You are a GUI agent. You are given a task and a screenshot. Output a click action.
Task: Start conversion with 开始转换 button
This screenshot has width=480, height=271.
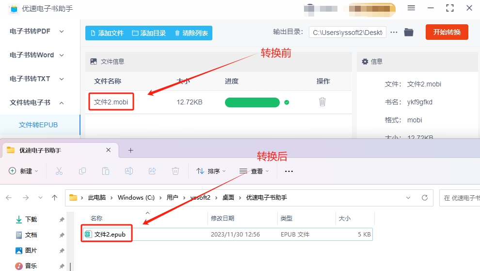point(447,32)
